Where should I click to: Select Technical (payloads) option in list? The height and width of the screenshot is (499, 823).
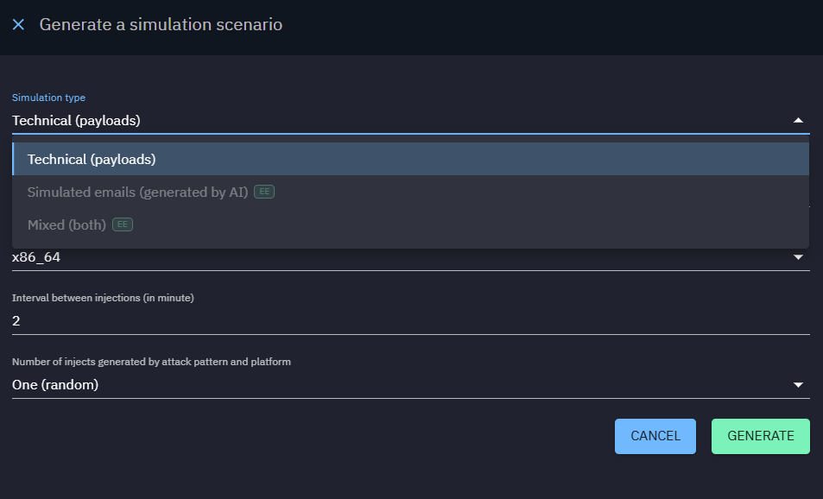coord(92,160)
